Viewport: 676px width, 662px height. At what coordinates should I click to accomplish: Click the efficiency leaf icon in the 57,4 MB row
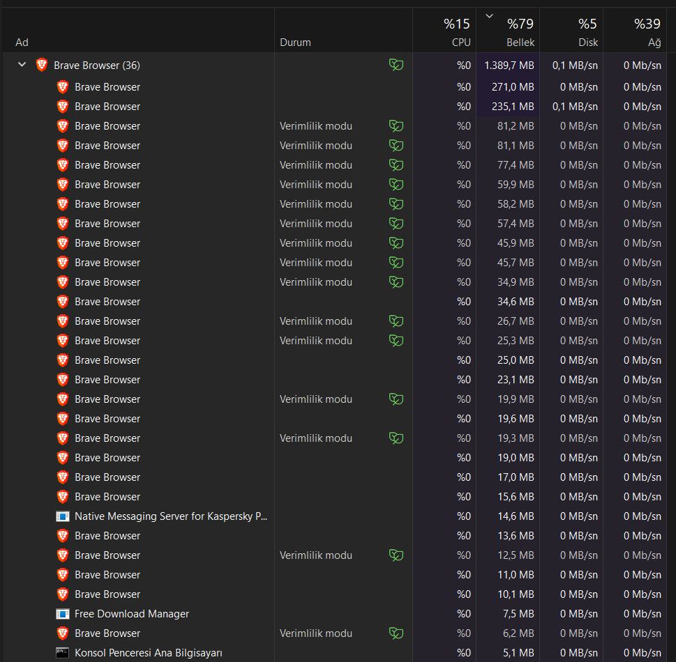tap(396, 224)
